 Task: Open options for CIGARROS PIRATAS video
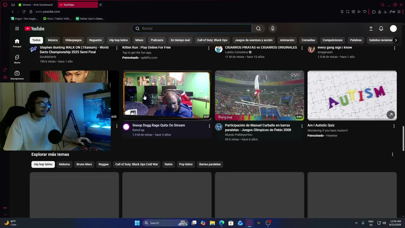[x=302, y=48]
